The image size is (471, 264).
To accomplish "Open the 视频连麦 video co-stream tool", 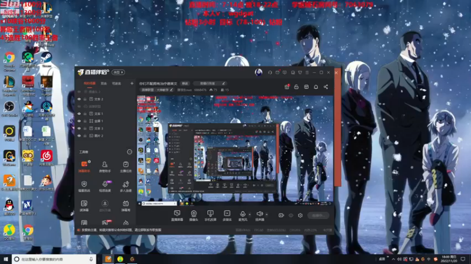I will coord(105,186).
